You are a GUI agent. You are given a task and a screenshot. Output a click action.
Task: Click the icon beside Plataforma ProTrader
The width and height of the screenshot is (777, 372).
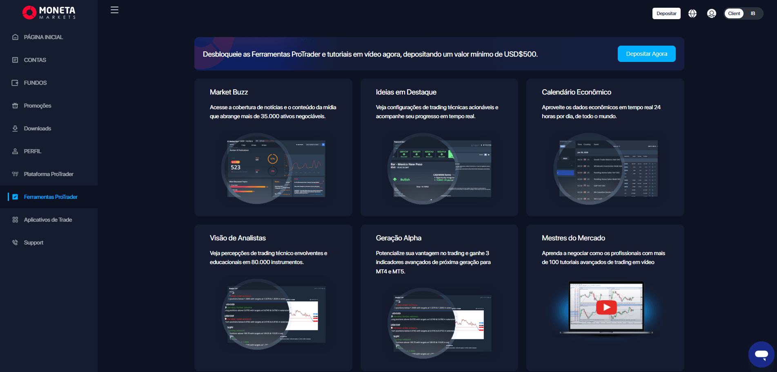[15, 174]
